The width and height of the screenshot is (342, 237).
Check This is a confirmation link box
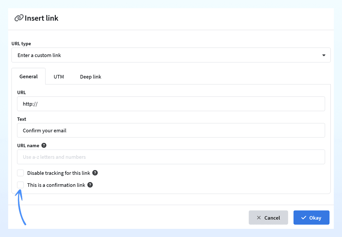(20, 185)
